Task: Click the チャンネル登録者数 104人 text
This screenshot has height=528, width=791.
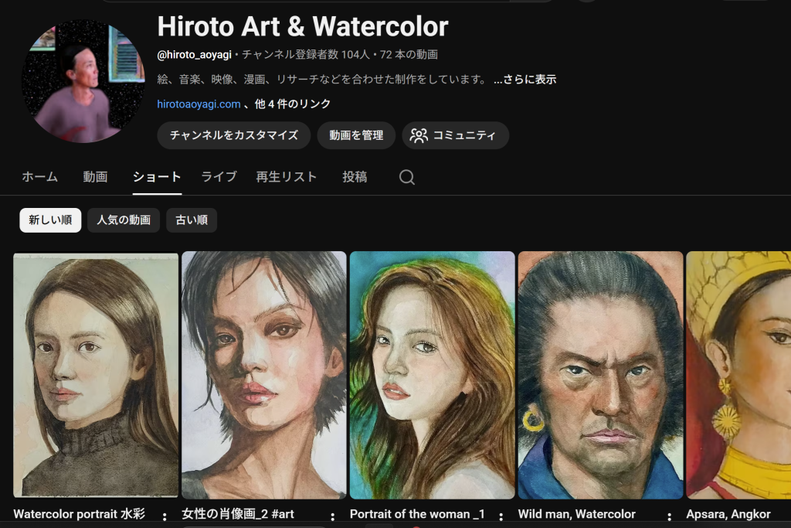Action: coord(306,55)
